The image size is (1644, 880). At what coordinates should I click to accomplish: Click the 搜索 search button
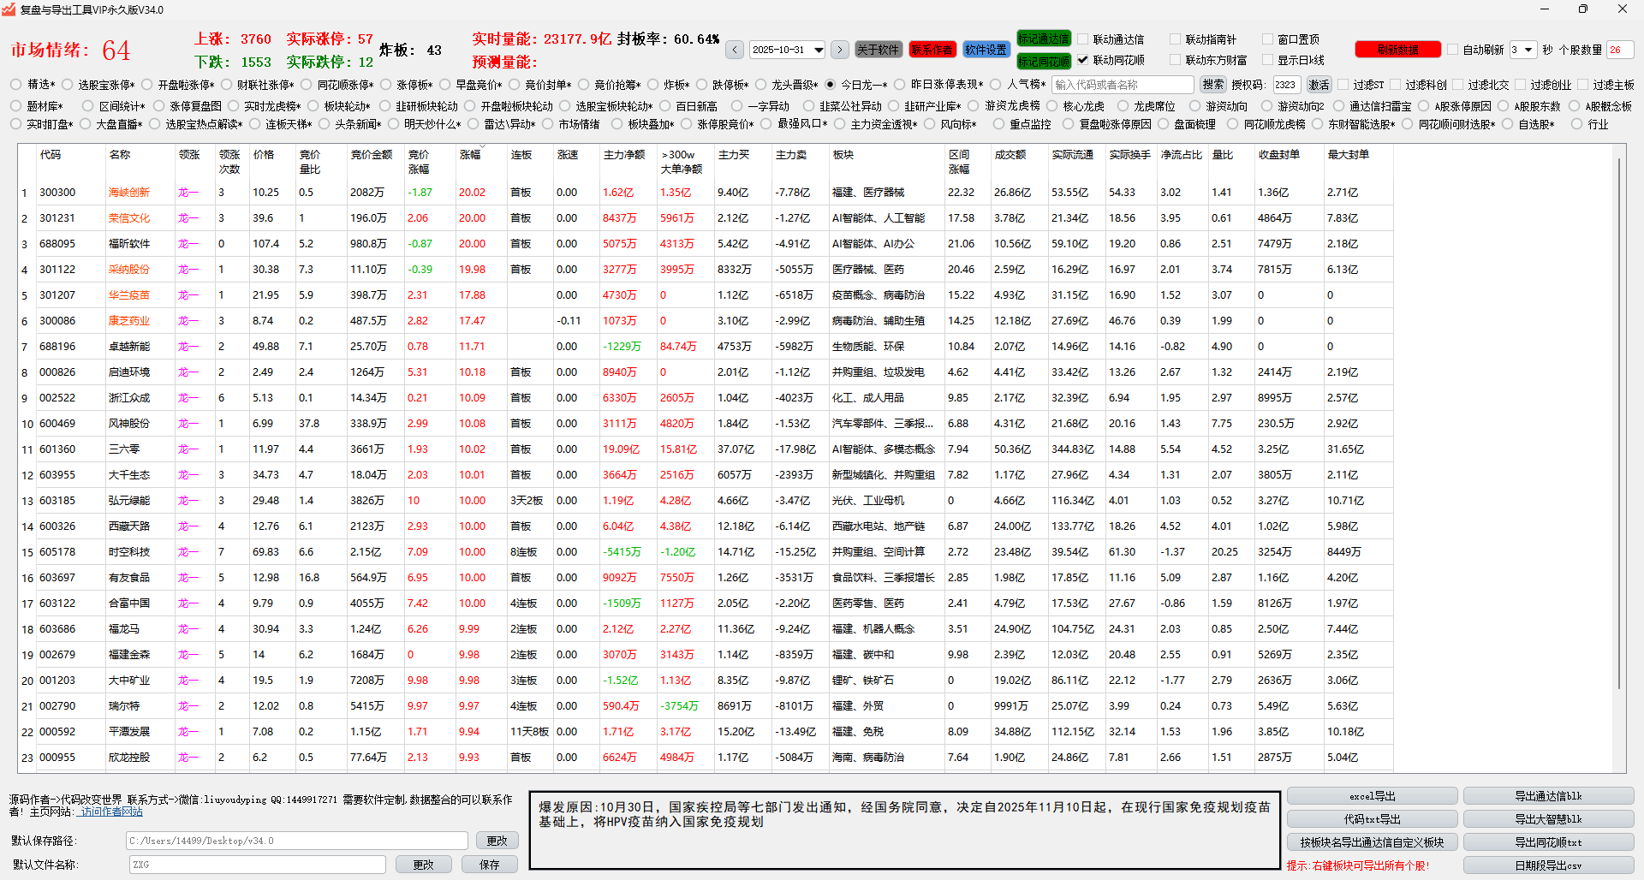click(1213, 85)
